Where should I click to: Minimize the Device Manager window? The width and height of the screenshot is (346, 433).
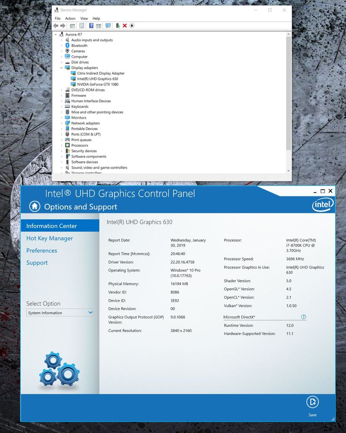point(256,10)
